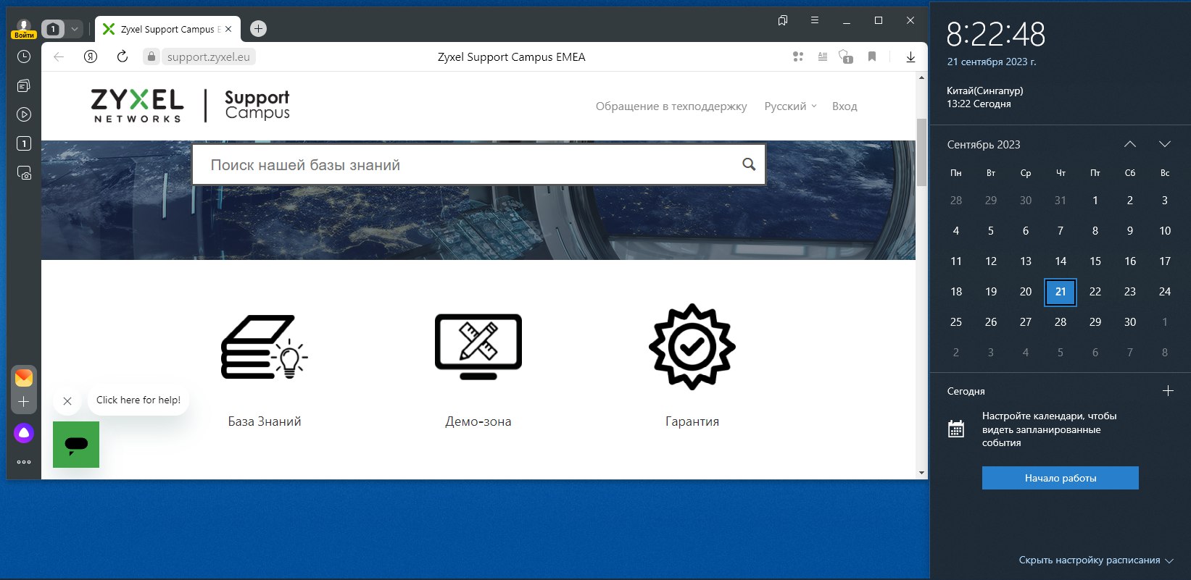The height and width of the screenshot is (580, 1191).
Task: Open a new browser tab
Action: pos(258,28)
